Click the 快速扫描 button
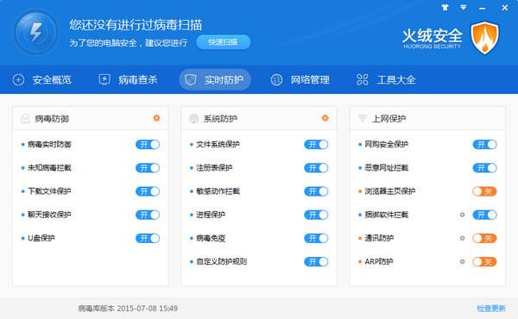 224,42
